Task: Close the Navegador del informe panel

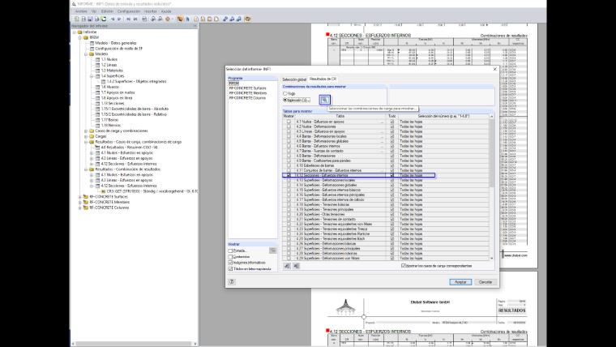Action: [x=195, y=26]
